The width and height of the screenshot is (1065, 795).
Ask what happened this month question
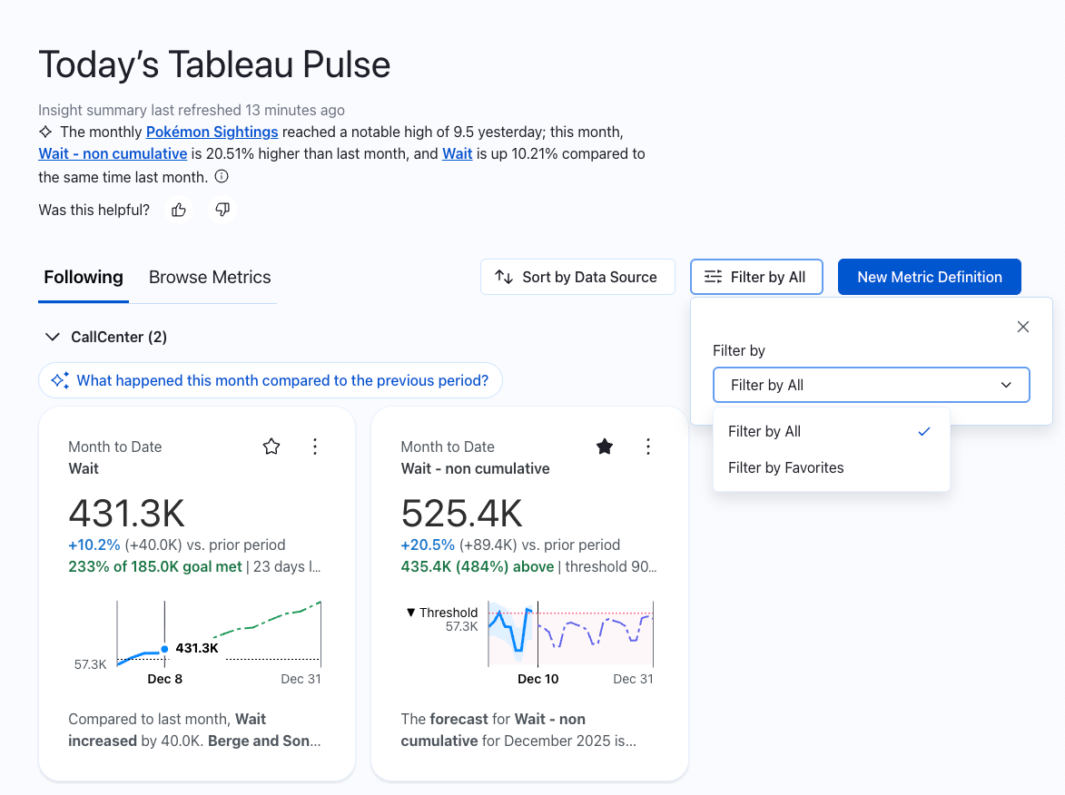click(x=271, y=381)
